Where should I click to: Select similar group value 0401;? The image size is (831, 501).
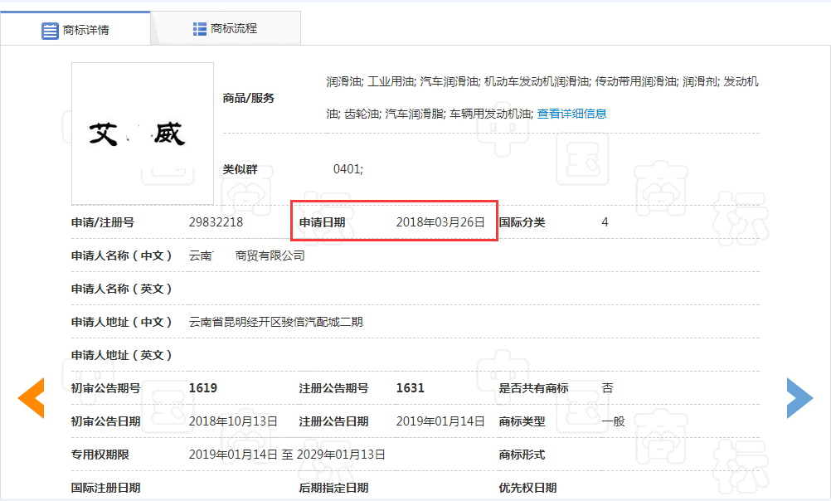pos(348,169)
